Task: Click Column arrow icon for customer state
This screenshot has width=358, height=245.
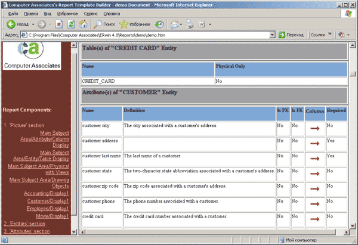Action: tap(315, 173)
